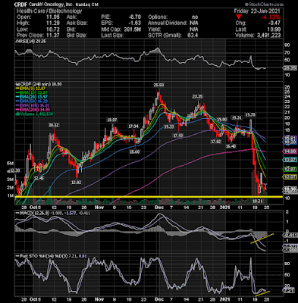The image size is (298, 303).
Task: Select the Health Care / Biotechnology sector label
Action: 49,11
